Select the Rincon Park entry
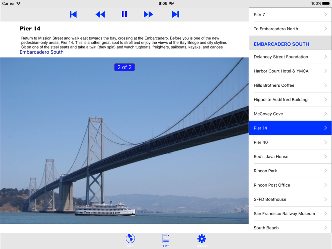 [286, 171]
